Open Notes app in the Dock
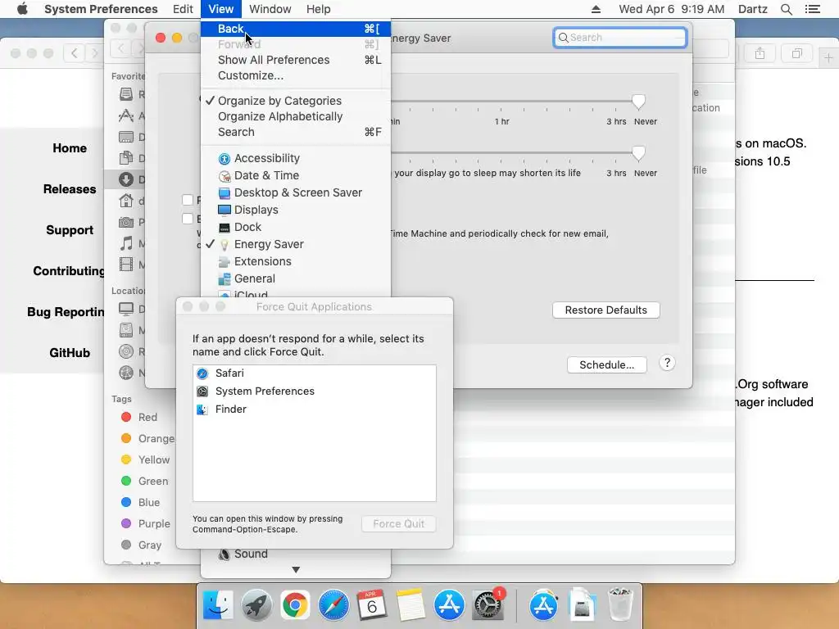Image resolution: width=839 pixels, height=629 pixels. (x=410, y=605)
